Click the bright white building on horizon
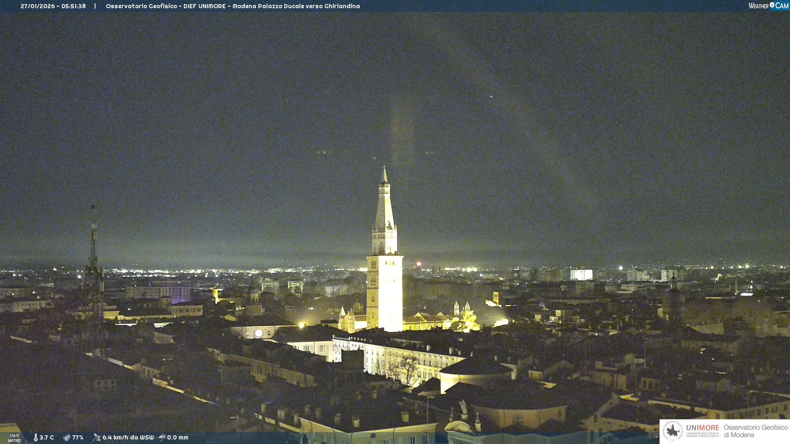Image resolution: width=790 pixels, height=444 pixels. coord(581,275)
